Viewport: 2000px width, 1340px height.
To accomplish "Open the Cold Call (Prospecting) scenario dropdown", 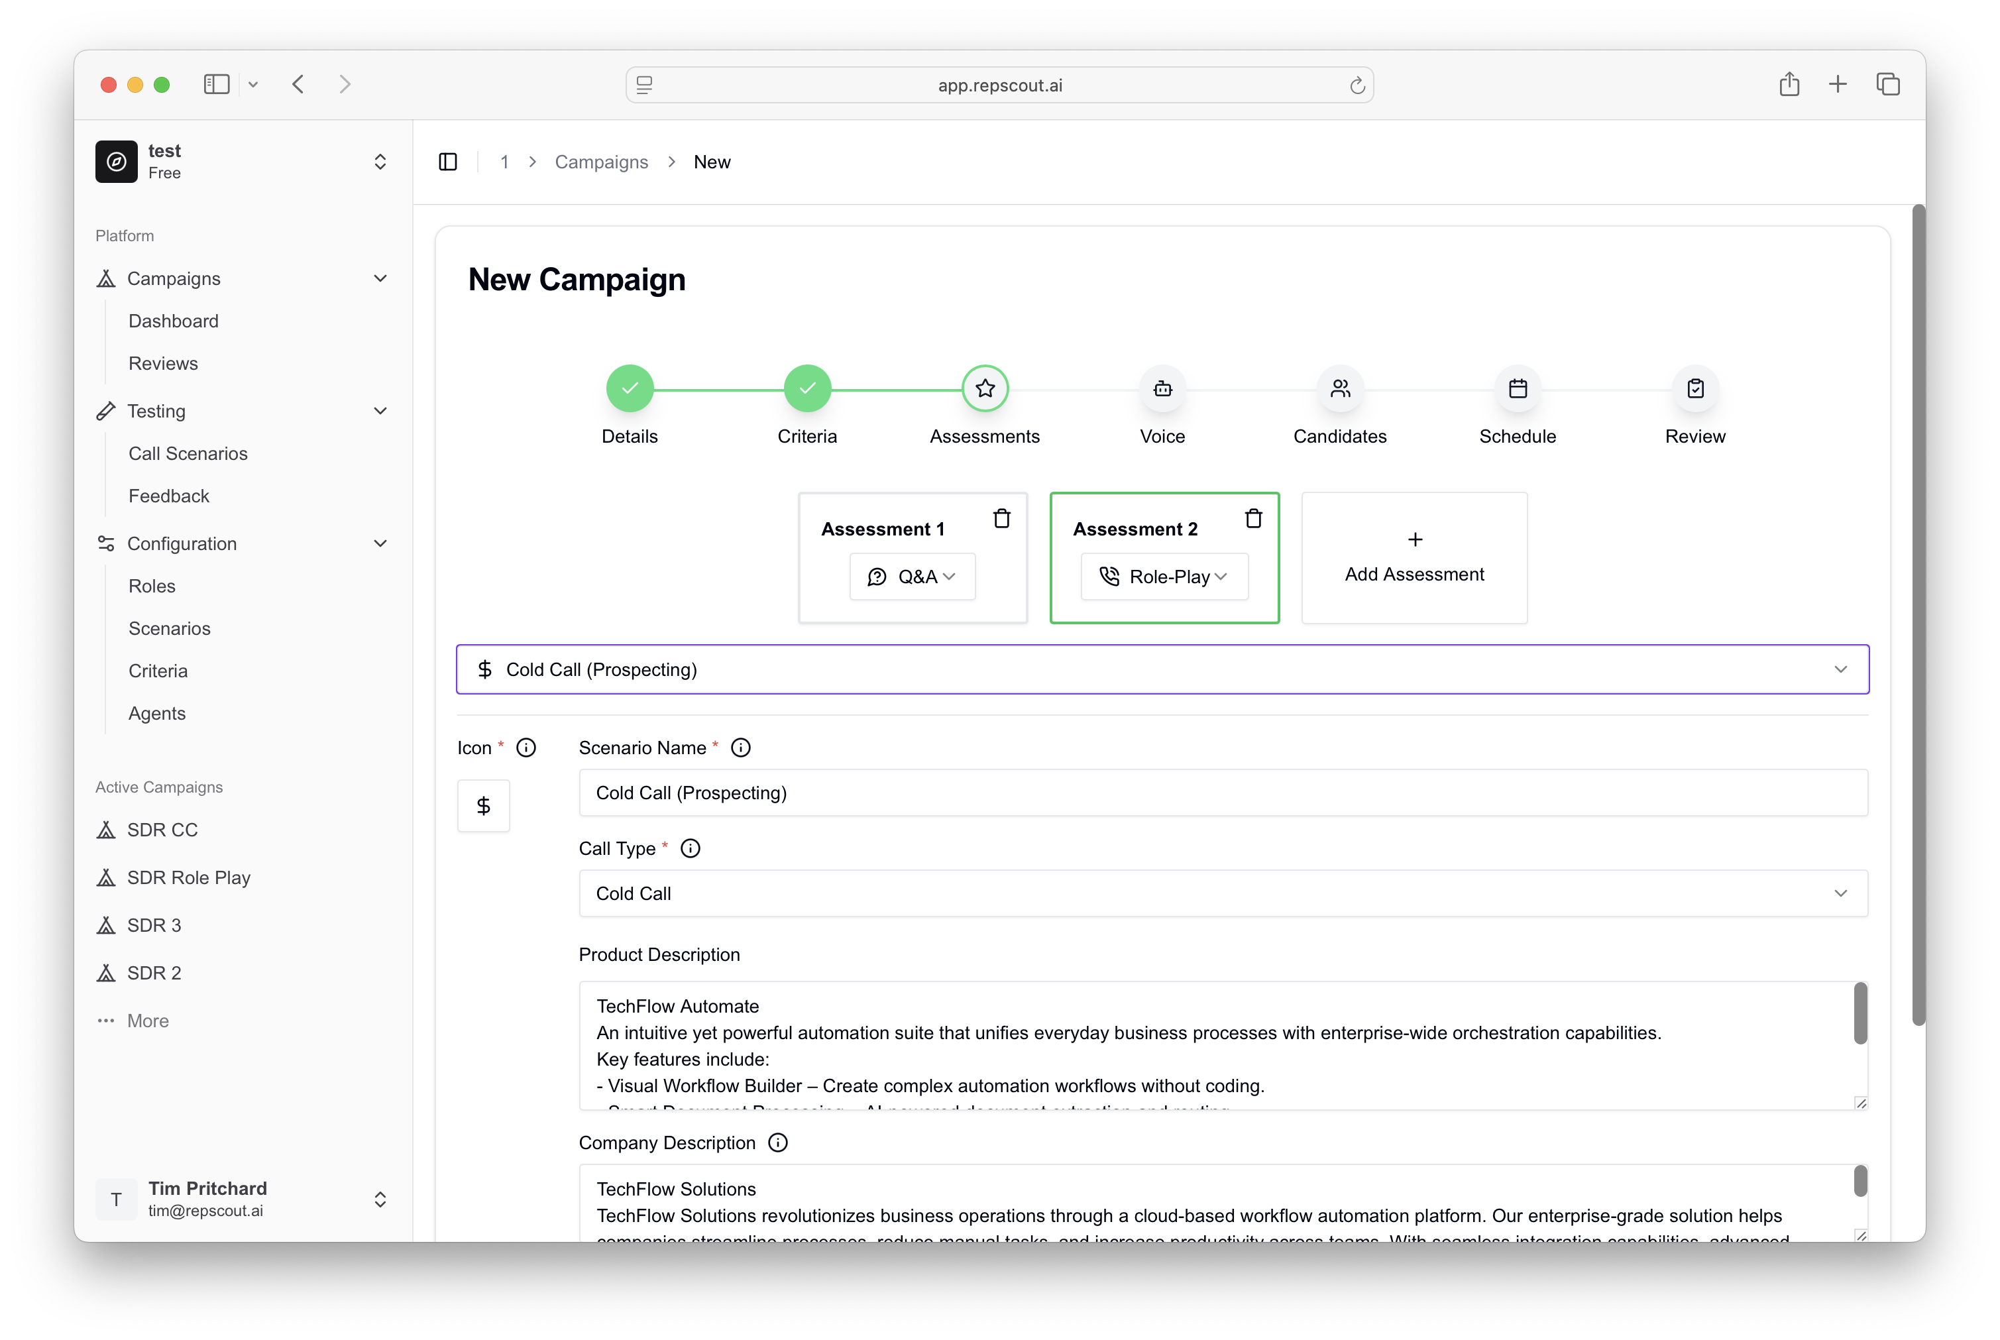I will [x=1163, y=669].
